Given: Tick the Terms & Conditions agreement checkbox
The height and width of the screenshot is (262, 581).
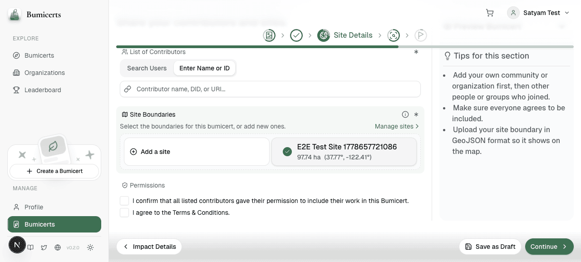Looking at the screenshot, I should coord(124,213).
